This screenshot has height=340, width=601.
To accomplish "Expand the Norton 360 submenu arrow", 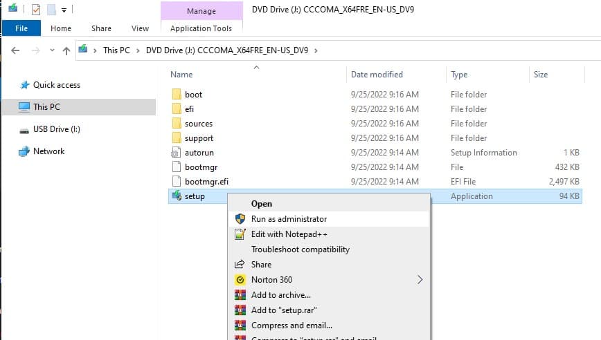I will [x=420, y=280].
